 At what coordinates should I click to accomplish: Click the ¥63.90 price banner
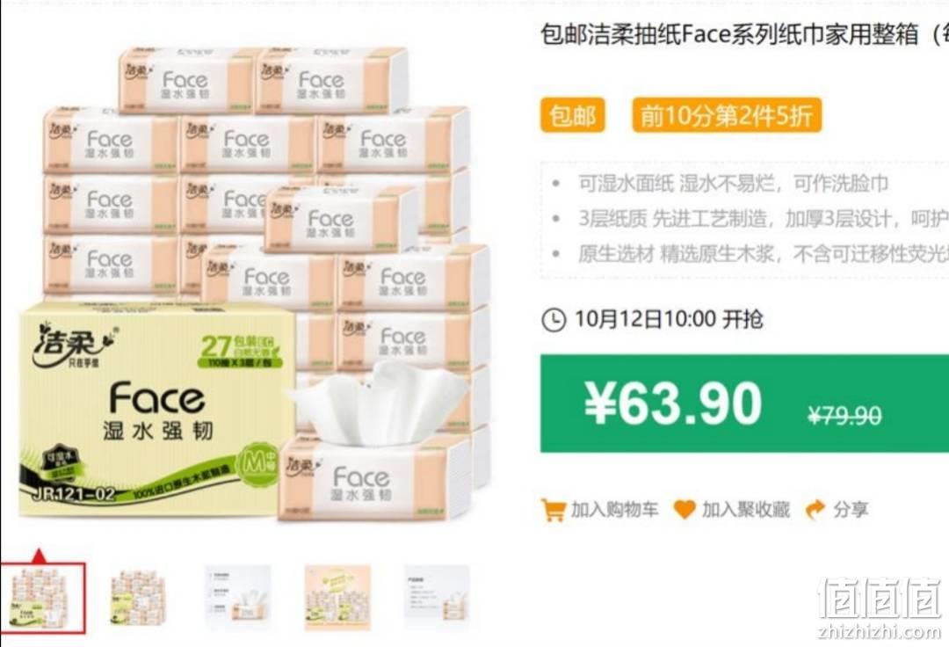point(744,403)
